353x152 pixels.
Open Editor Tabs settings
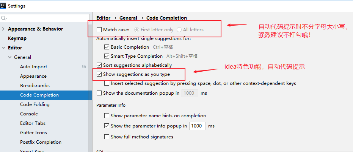33,123
